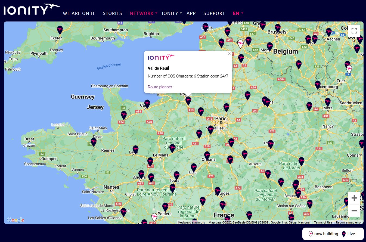Toggle fullscreen map view
This screenshot has height=242, width=366.
pyautogui.click(x=354, y=31)
